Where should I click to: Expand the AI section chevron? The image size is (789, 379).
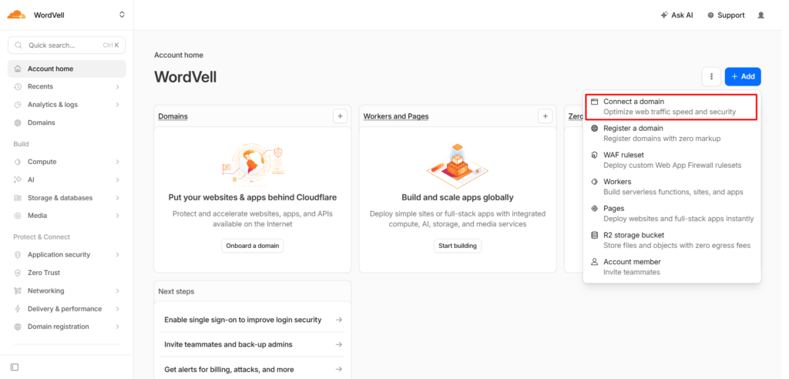pyautogui.click(x=117, y=179)
